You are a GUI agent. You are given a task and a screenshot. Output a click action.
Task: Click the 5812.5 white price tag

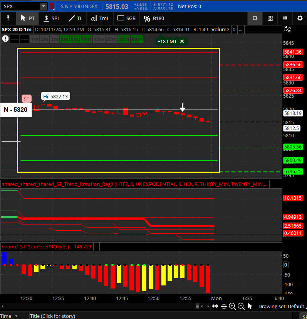(292, 128)
